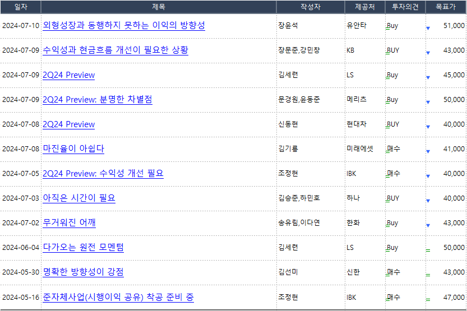Open report '2Q24 Preview: 수익성 개선 필요'
This screenshot has height=311, width=467.
point(103,173)
